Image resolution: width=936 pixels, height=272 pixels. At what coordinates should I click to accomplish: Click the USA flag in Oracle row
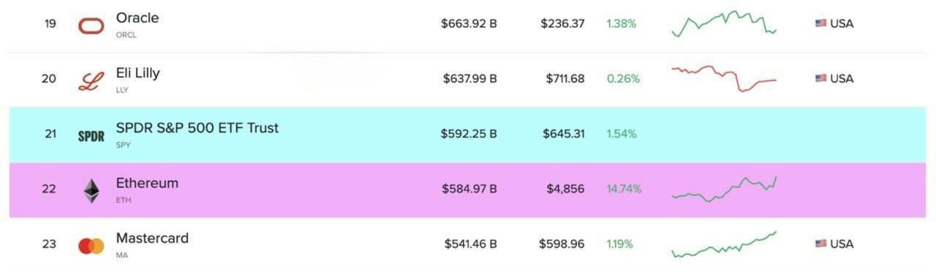click(820, 23)
